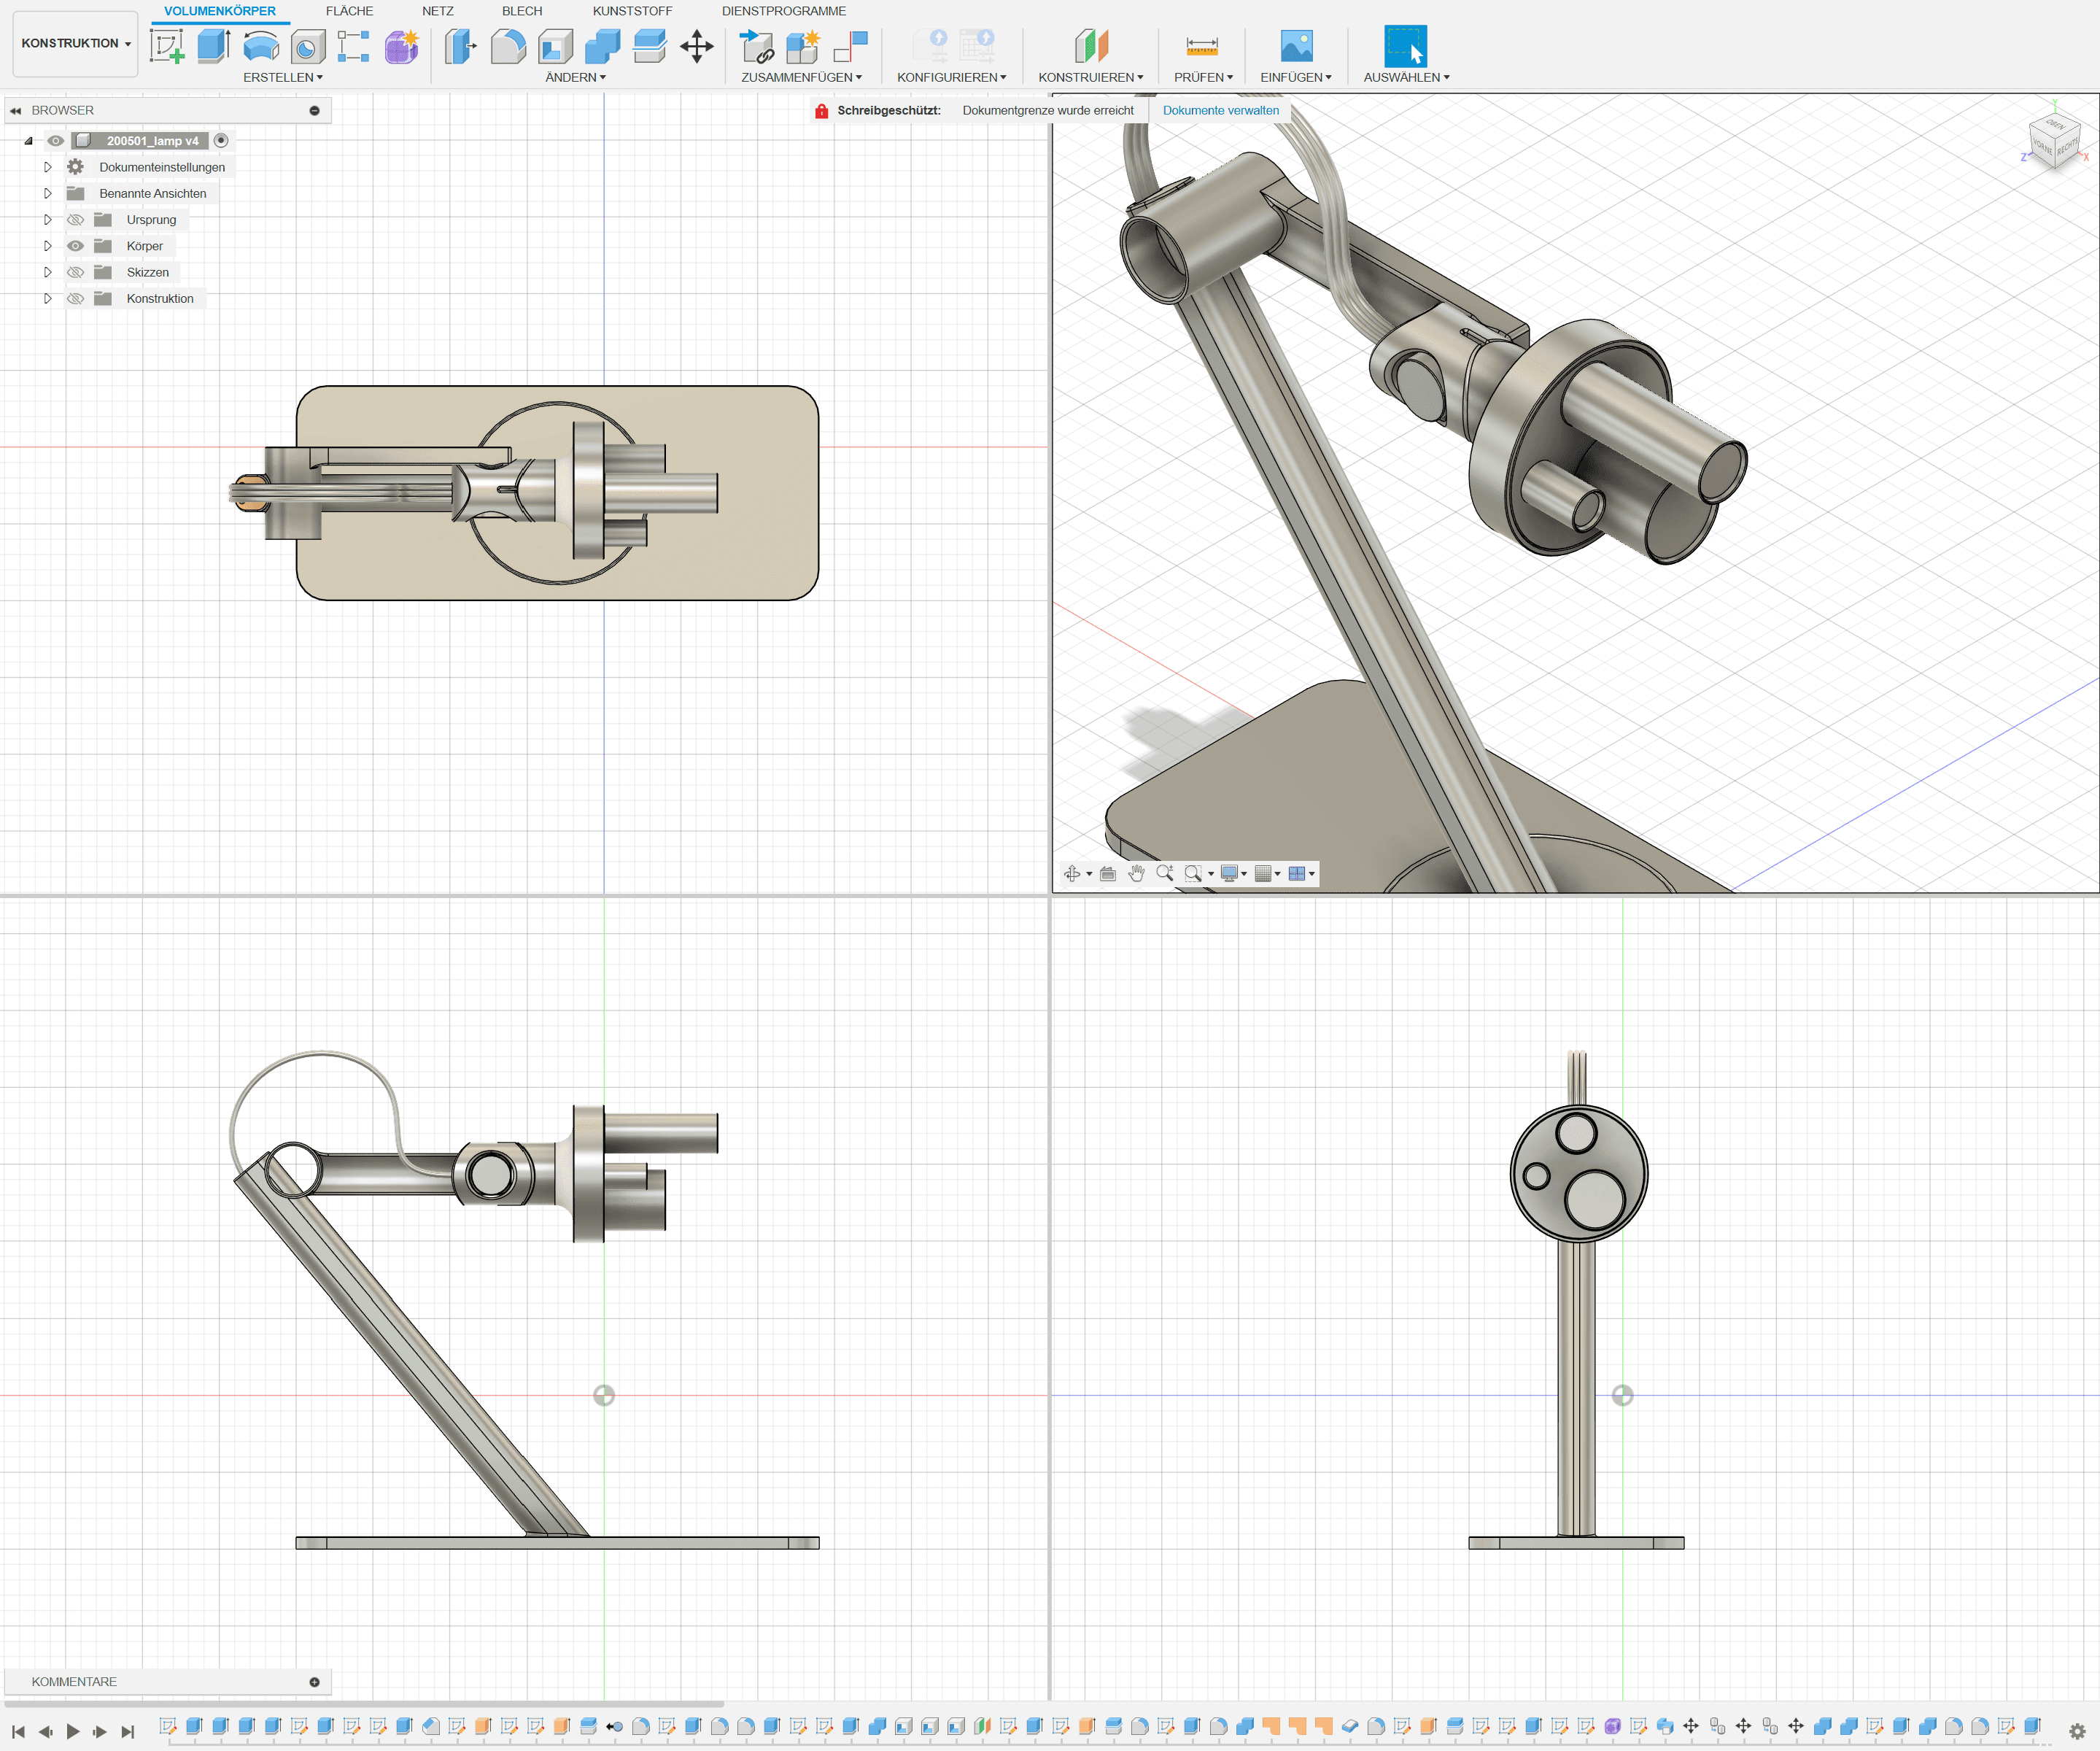Click the Create Sketch tool icon
Screen dimensions: 2100x1751
pyautogui.click(x=167, y=46)
